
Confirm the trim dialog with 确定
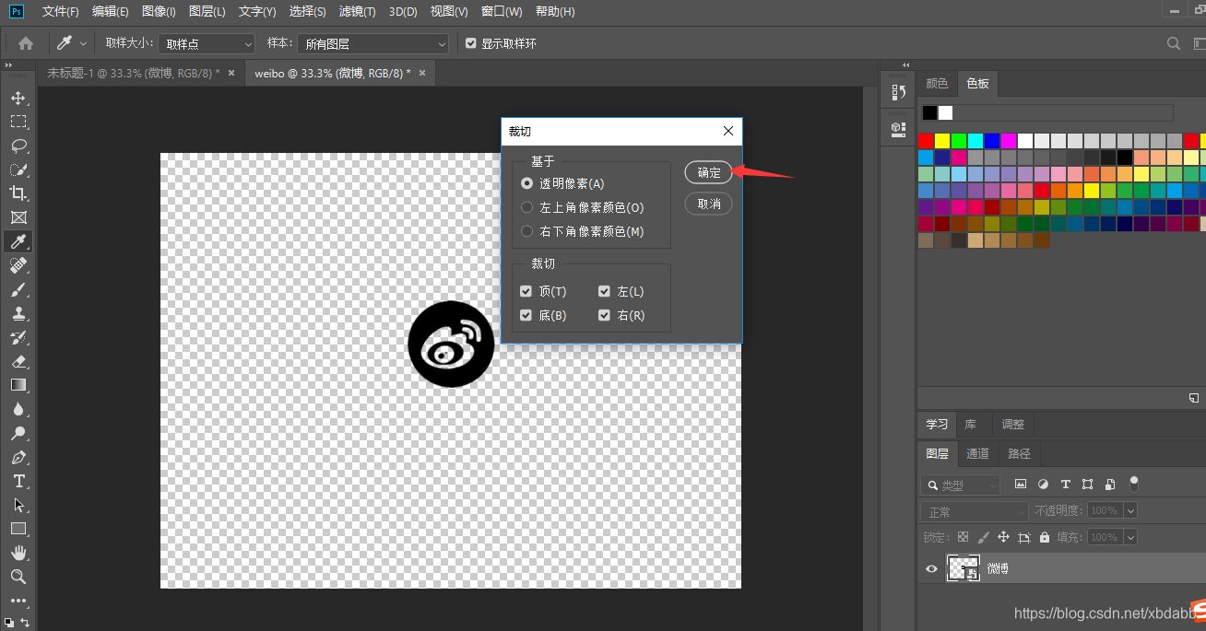[709, 172]
